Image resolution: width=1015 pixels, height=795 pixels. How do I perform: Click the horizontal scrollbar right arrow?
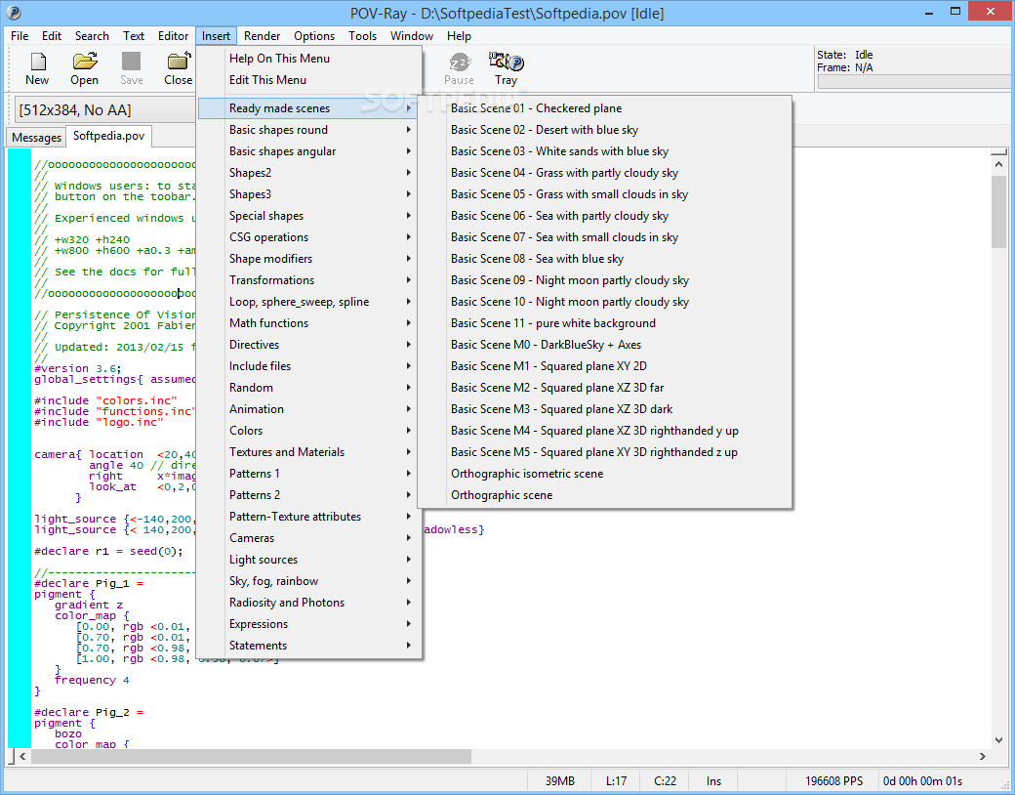pyautogui.click(x=983, y=756)
